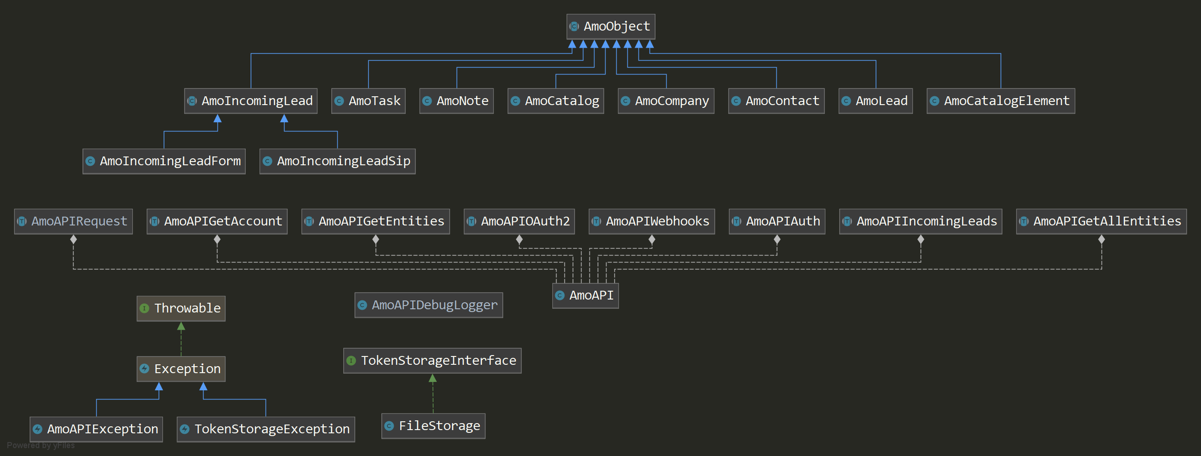Click the class icon beside AmoAPIDebugLogger
The image size is (1201, 456).
tap(362, 305)
